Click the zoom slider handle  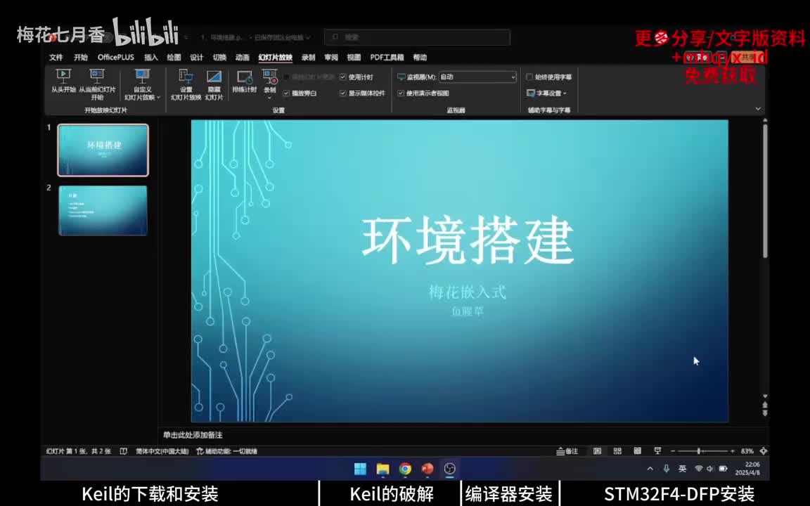point(698,450)
